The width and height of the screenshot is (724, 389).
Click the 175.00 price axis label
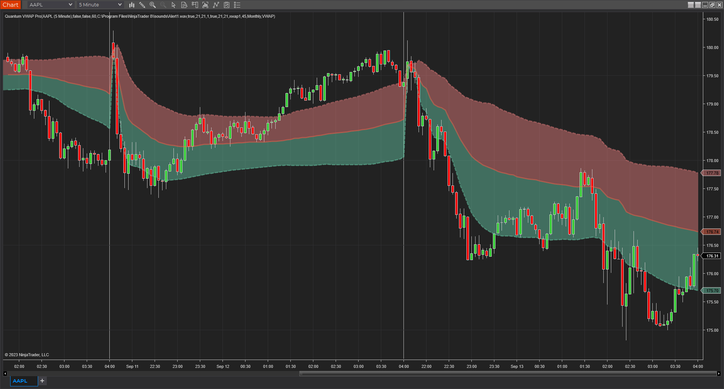[712, 330]
